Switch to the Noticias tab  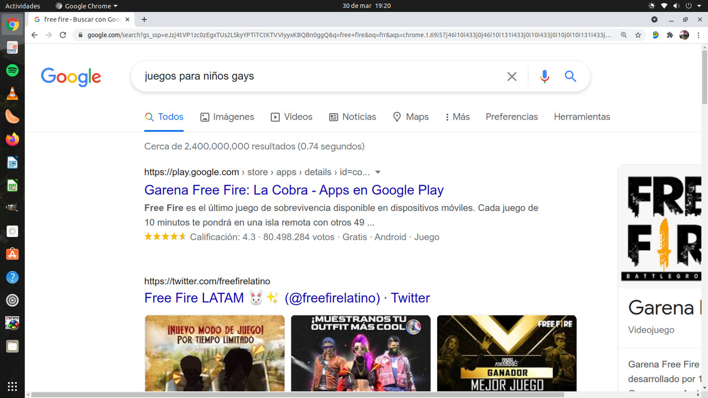click(352, 117)
